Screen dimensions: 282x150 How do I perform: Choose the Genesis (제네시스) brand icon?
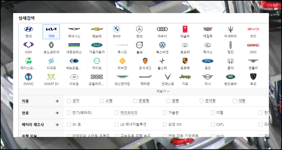point(74,29)
